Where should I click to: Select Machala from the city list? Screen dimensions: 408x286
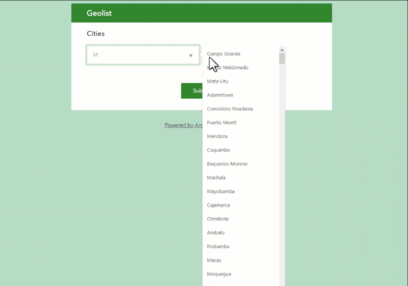(216, 178)
